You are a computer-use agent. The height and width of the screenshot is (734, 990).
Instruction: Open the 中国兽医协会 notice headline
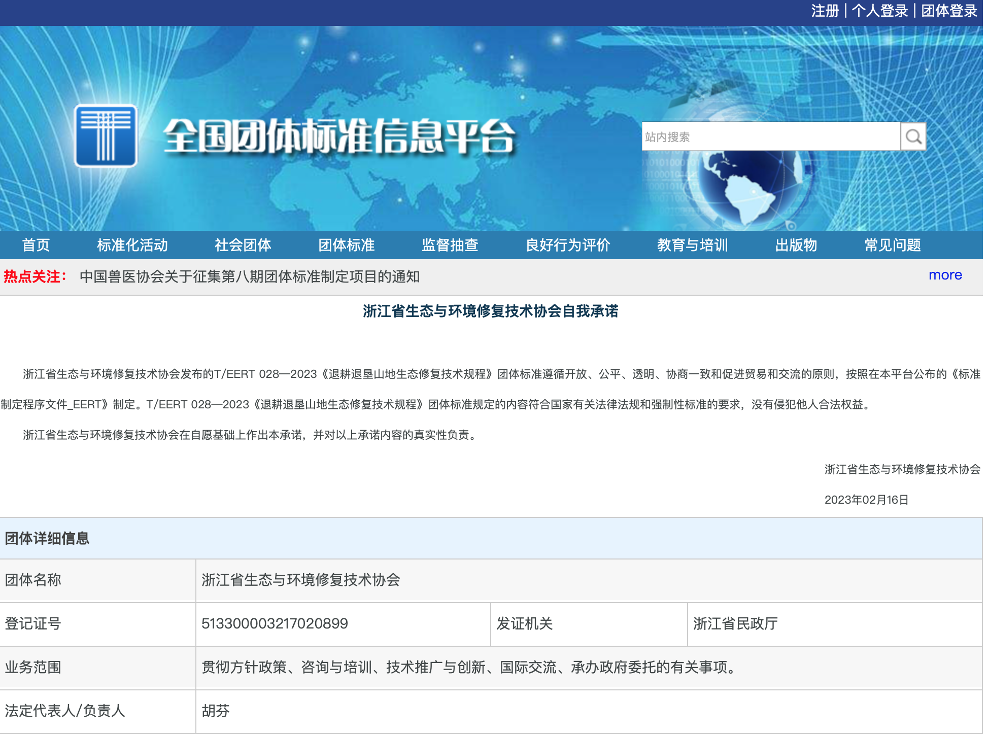250,276
